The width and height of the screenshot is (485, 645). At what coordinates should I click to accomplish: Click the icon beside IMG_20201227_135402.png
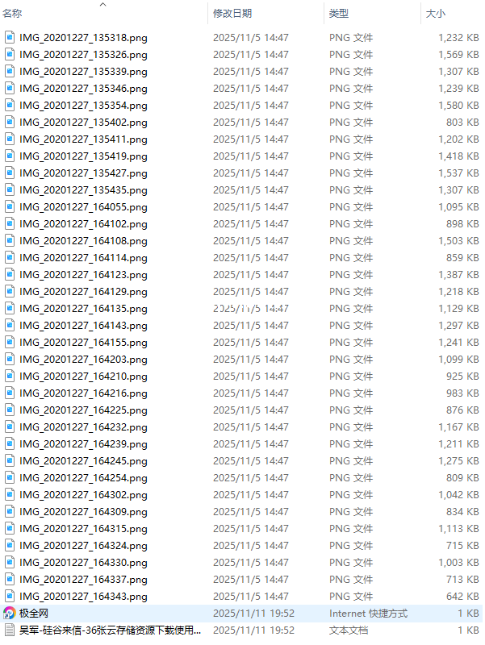click(10, 123)
